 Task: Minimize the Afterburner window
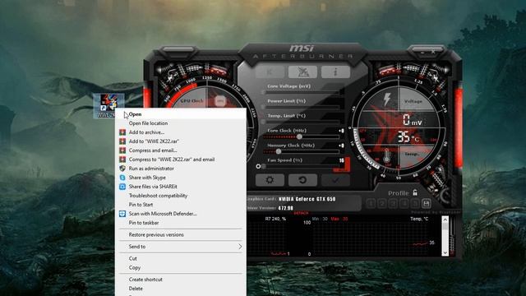(422, 53)
